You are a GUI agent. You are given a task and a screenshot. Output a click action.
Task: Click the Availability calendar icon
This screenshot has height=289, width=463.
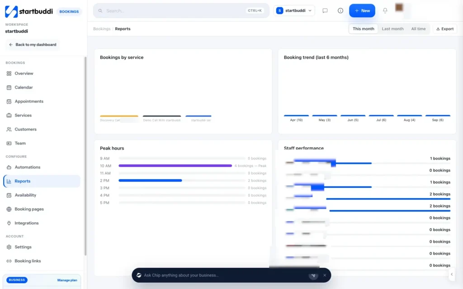click(9, 195)
